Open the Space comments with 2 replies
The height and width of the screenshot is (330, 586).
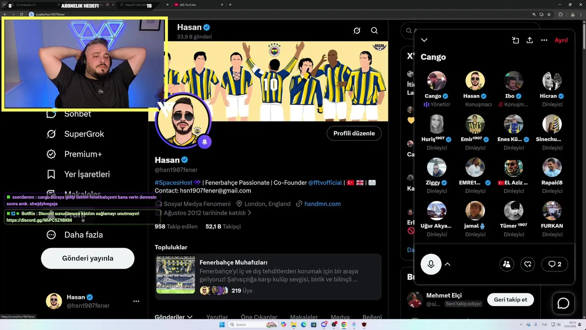pyautogui.click(x=554, y=264)
